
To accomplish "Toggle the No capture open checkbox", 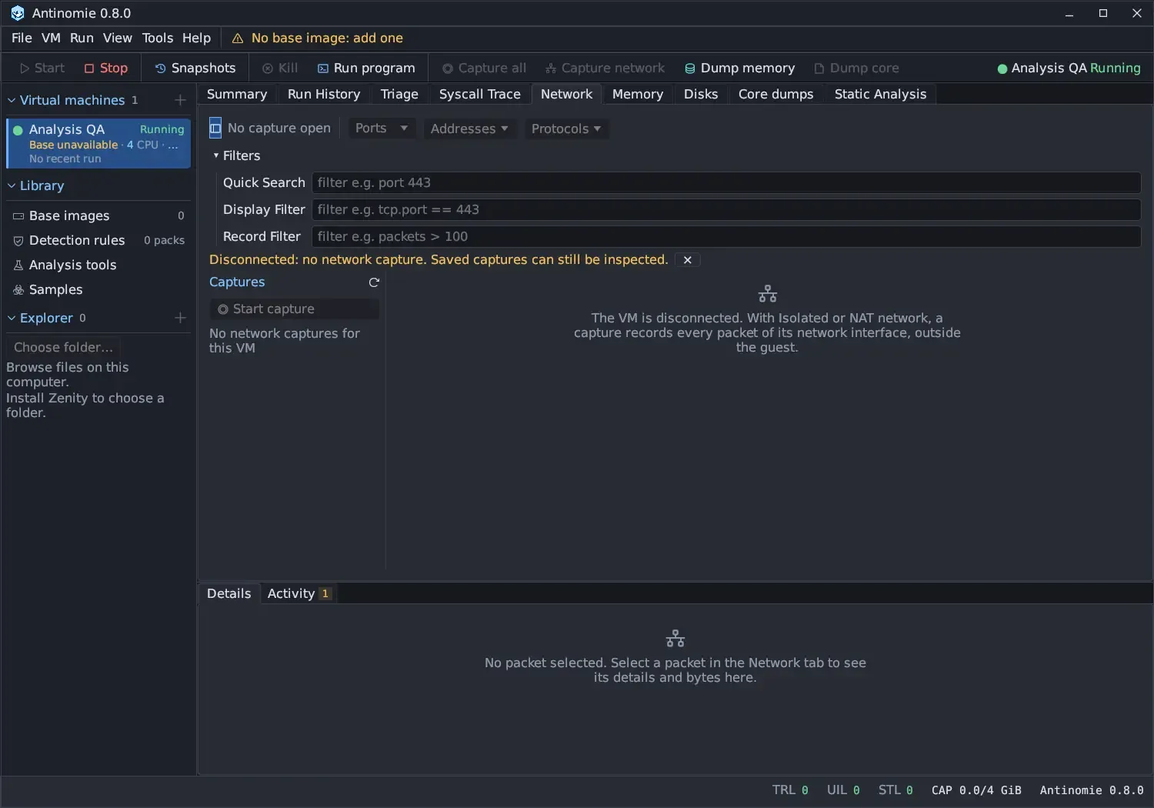I will [215, 129].
